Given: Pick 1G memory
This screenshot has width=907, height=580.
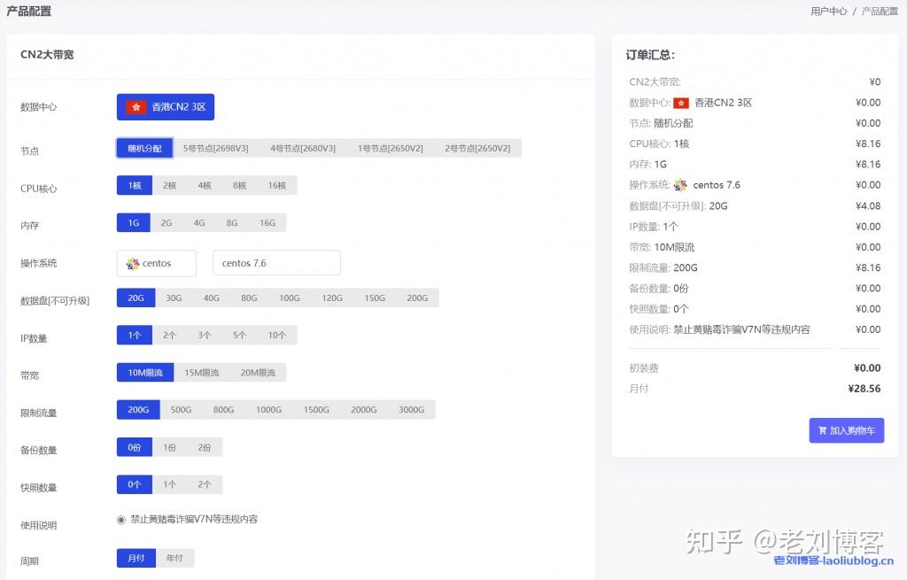Looking at the screenshot, I should click(134, 222).
